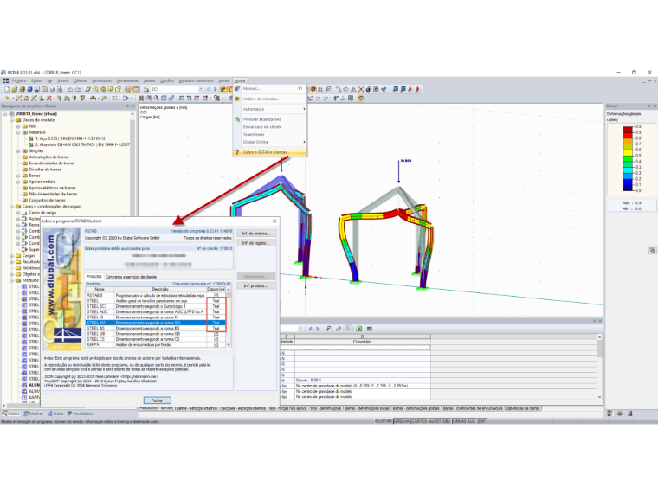Click the Excel export icon in the table toolbar
The image size is (658, 493).
click(359, 329)
